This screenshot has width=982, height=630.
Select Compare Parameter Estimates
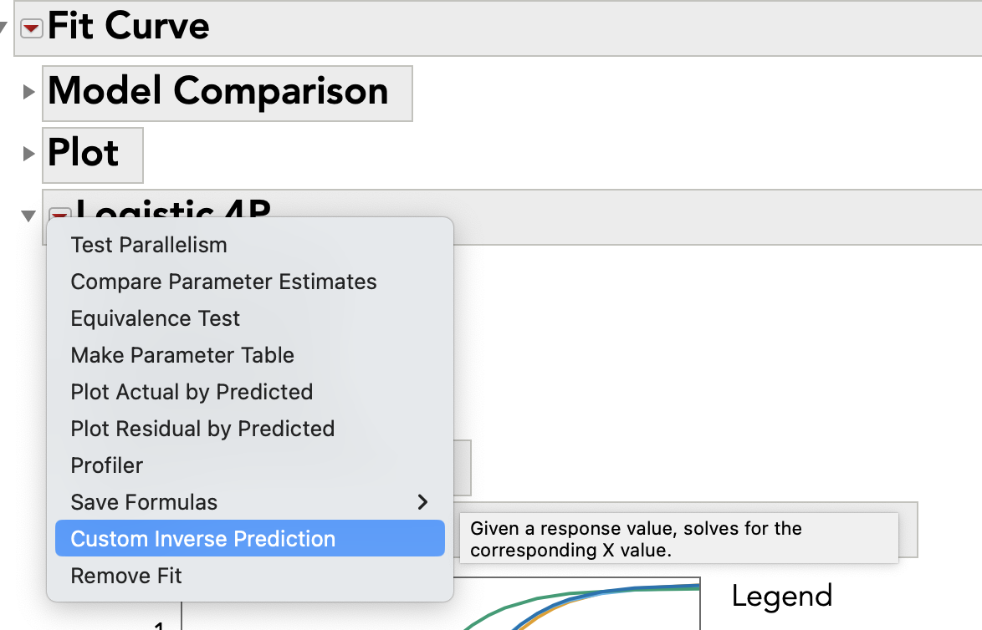click(x=223, y=282)
